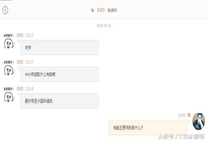The height and width of the screenshot is (141, 208).
Task: Click the sender avatar beside the 老师 message
Action: [x=9, y=43]
